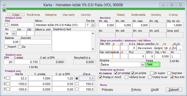187x96 pixels.
Task: Minimize the Karta window
Action: pos(163,5)
